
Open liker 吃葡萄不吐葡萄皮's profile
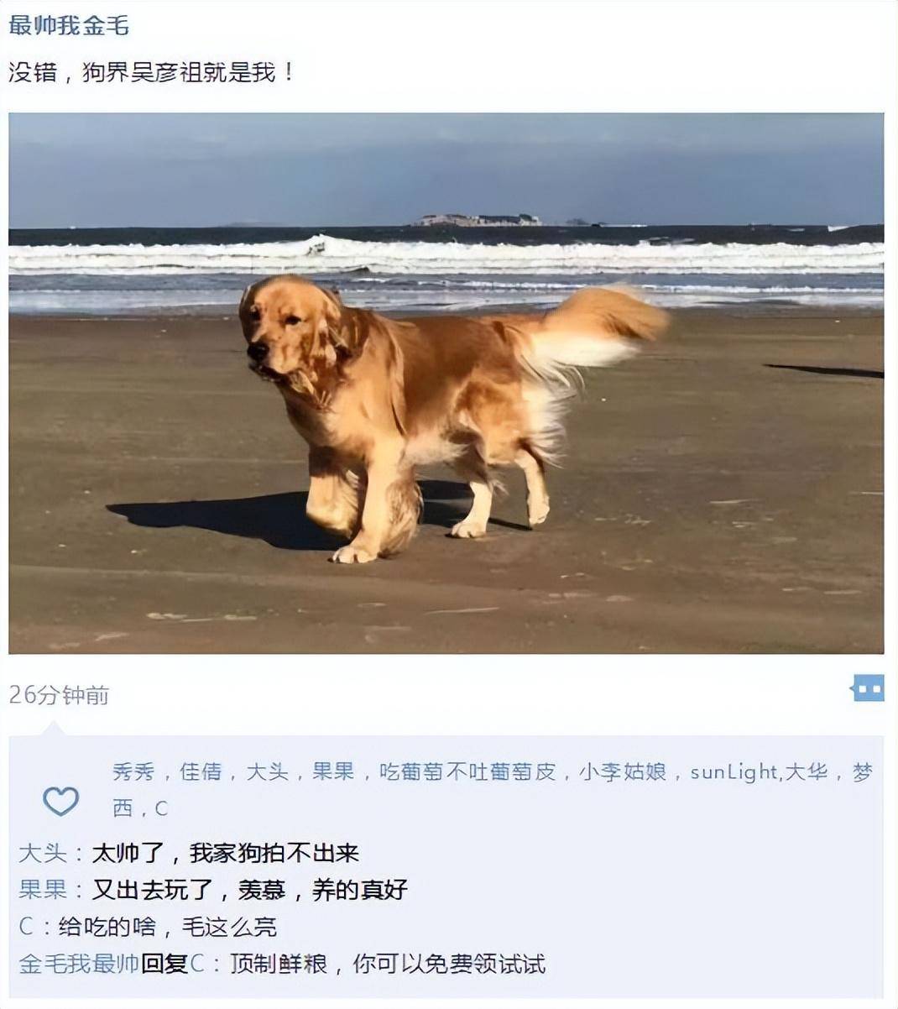tap(467, 771)
